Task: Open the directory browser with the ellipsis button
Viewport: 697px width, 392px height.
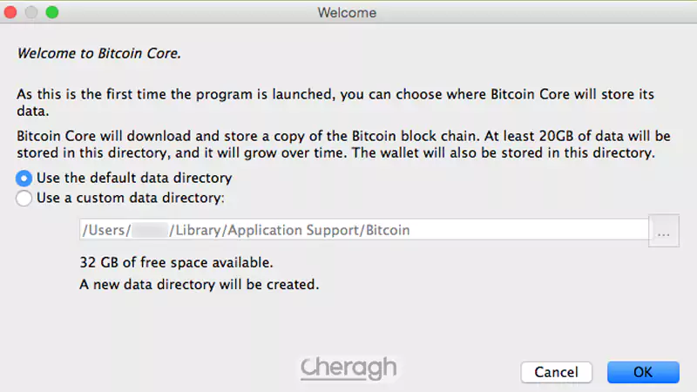Action: pyautogui.click(x=665, y=233)
